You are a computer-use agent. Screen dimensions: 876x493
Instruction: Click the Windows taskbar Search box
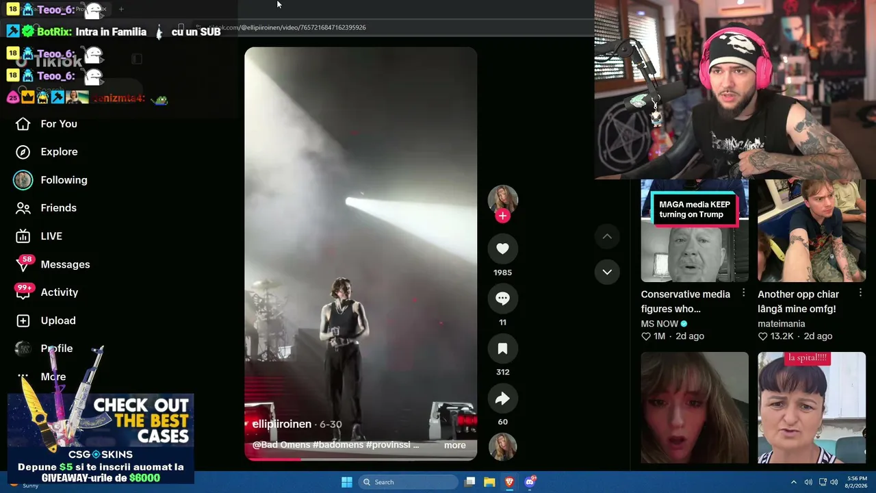tap(409, 482)
